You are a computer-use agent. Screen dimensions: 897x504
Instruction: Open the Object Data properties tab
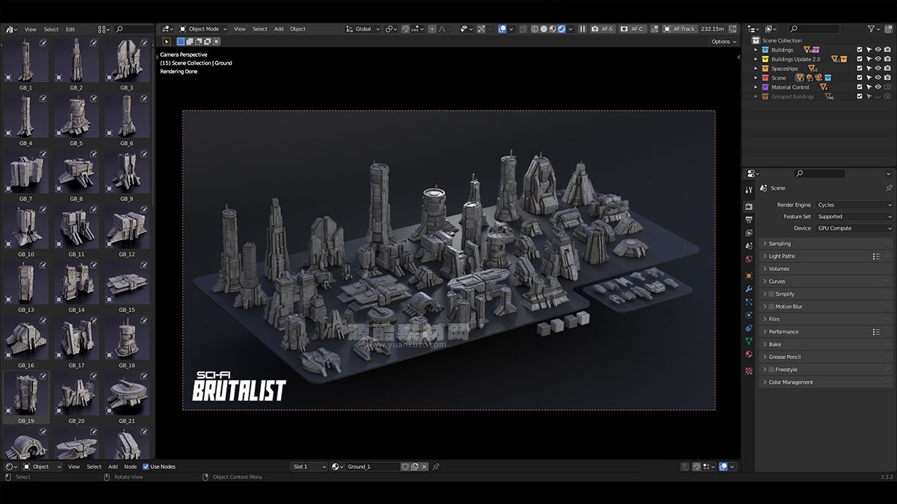tap(749, 341)
